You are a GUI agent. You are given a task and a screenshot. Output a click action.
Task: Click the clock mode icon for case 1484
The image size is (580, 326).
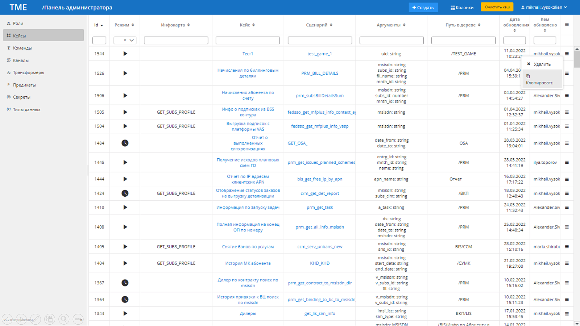(x=125, y=143)
